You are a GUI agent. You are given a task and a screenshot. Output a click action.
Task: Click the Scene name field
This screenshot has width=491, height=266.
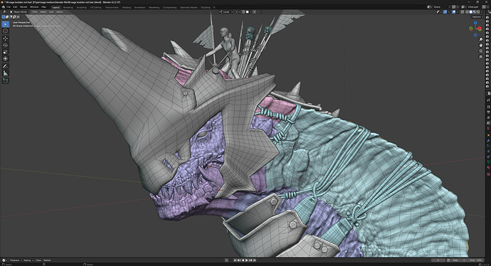[441, 7]
